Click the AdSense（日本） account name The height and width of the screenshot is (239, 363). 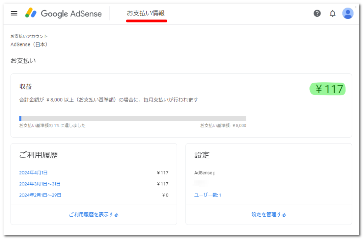pyautogui.click(x=29, y=44)
